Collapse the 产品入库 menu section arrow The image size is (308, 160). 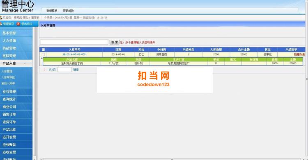(x=25, y=63)
